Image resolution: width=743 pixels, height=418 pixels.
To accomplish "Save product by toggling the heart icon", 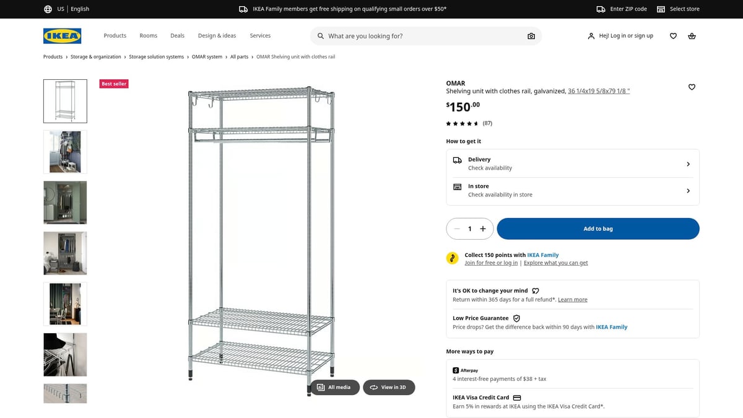I will (692, 87).
